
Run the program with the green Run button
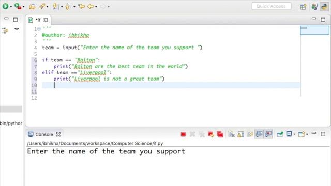(x=6, y=6)
